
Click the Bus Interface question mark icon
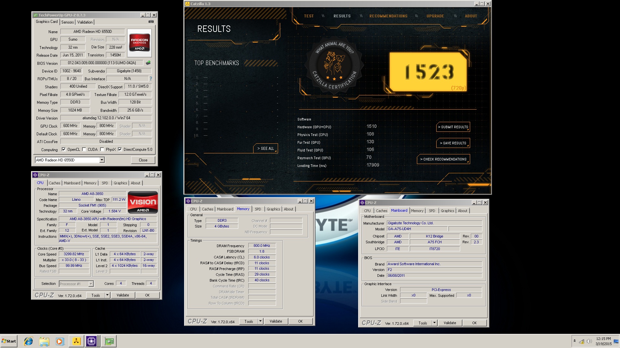point(150,79)
